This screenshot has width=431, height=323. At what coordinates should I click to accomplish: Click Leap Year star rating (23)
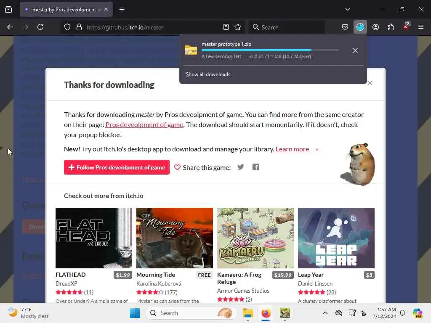click(317, 292)
